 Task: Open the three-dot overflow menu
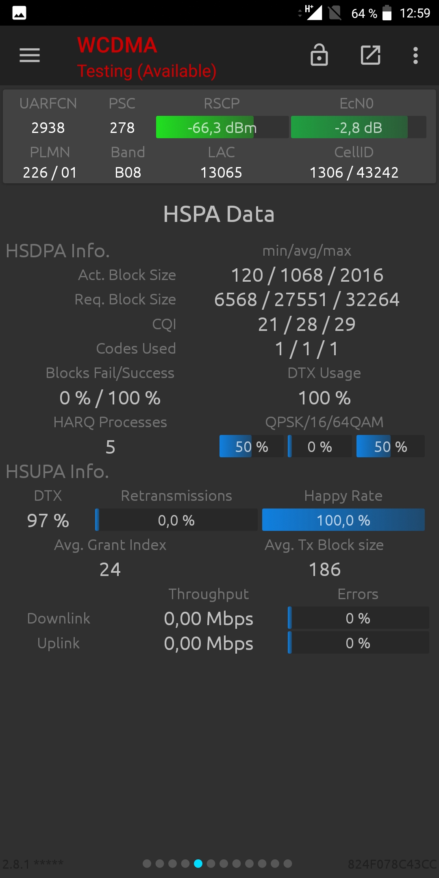pyautogui.click(x=415, y=55)
